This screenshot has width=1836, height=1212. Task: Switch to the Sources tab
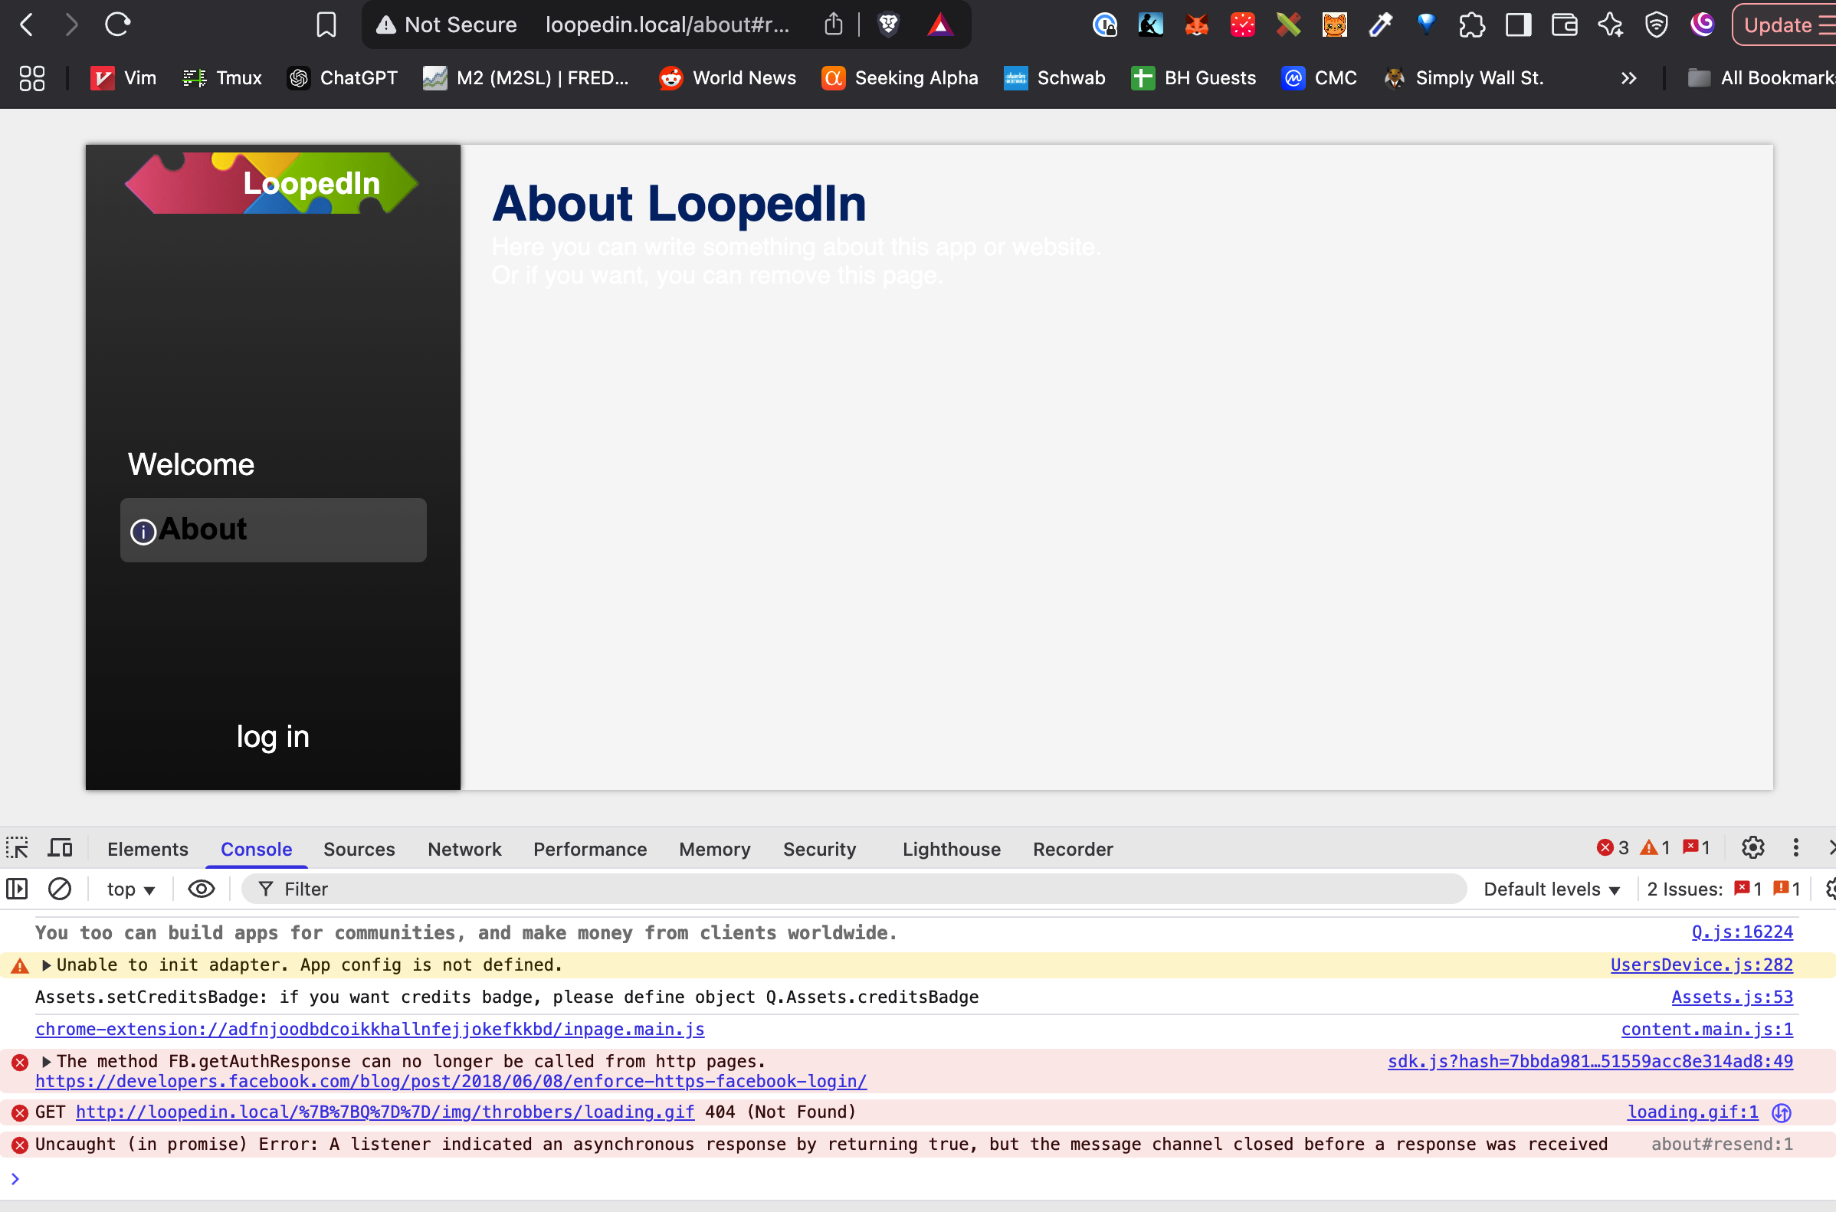click(x=359, y=849)
